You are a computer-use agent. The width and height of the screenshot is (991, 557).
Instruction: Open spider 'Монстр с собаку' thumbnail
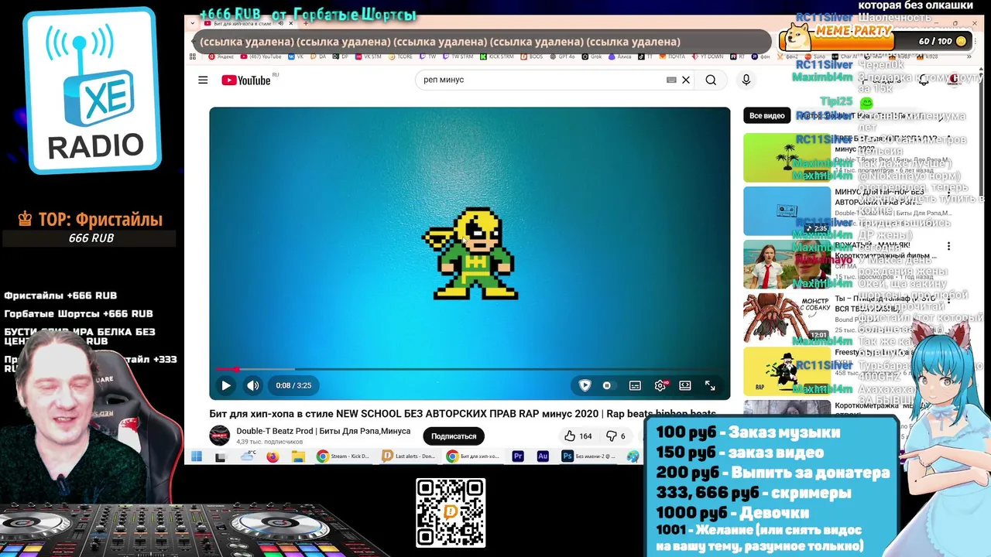point(787,318)
